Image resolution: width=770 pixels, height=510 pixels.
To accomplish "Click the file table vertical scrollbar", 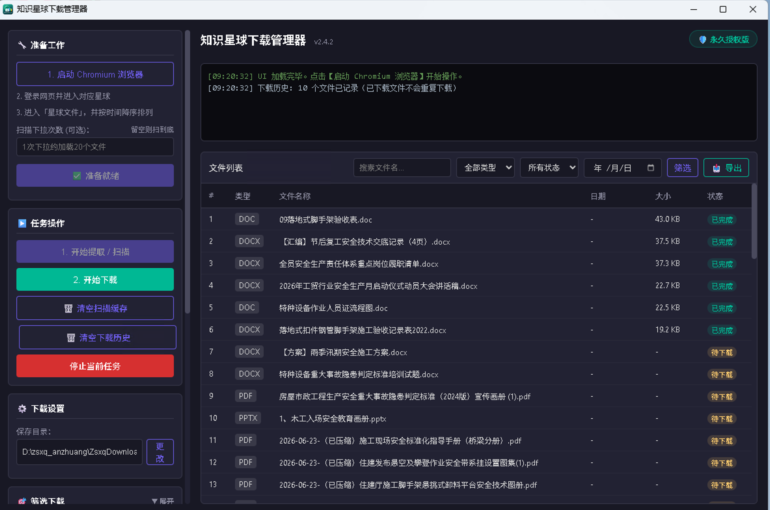I will tap(754, 221).
